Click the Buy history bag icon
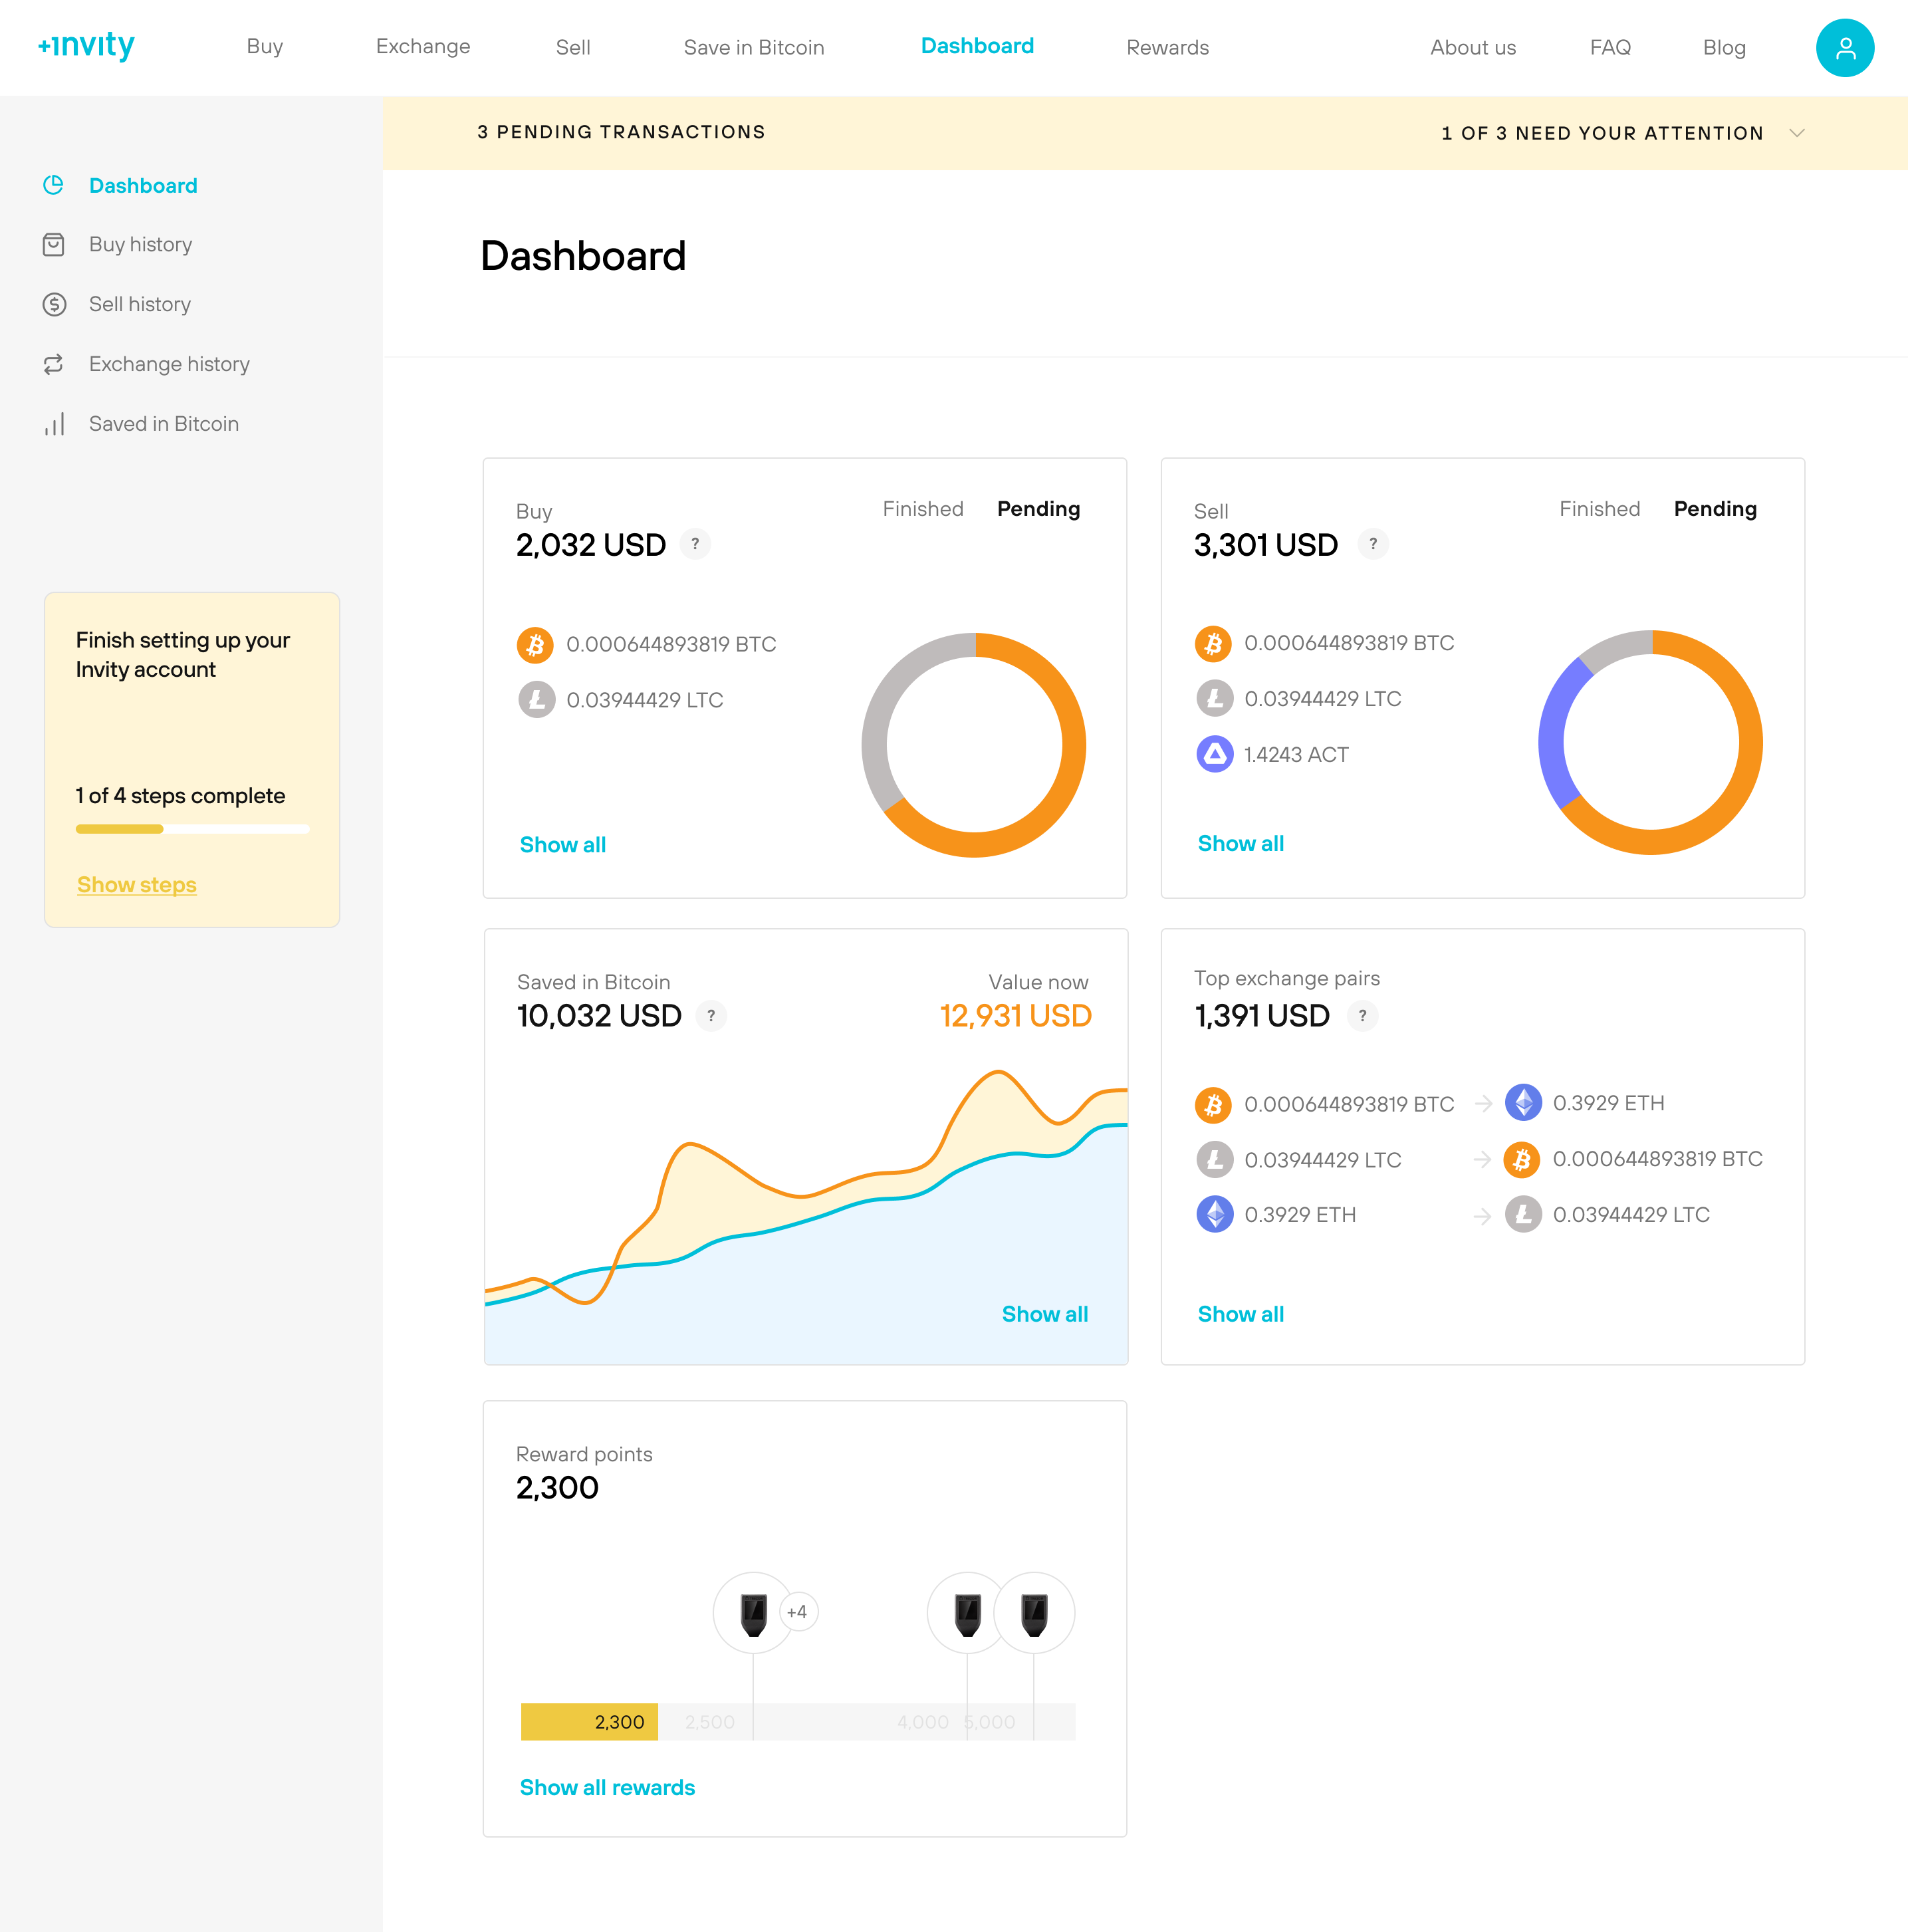 coord(55,244)
